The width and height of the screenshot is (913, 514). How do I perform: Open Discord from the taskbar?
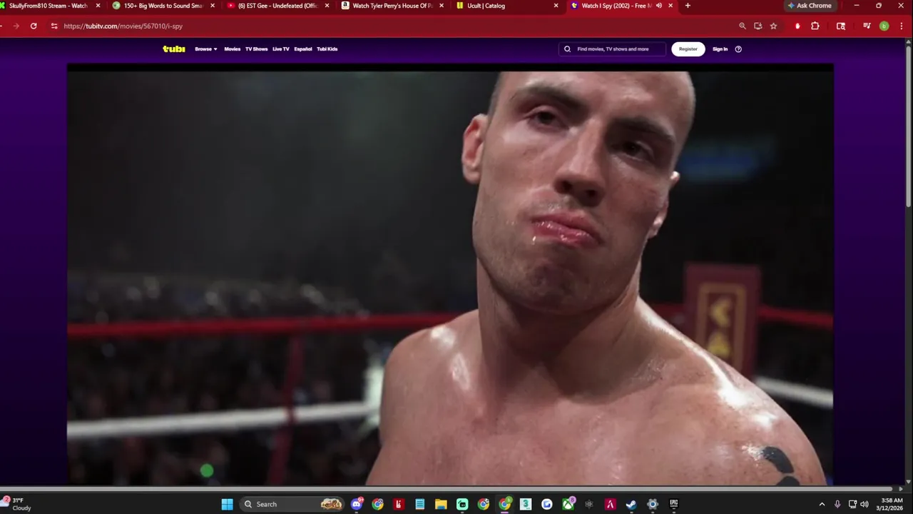(x=357, y=504)
